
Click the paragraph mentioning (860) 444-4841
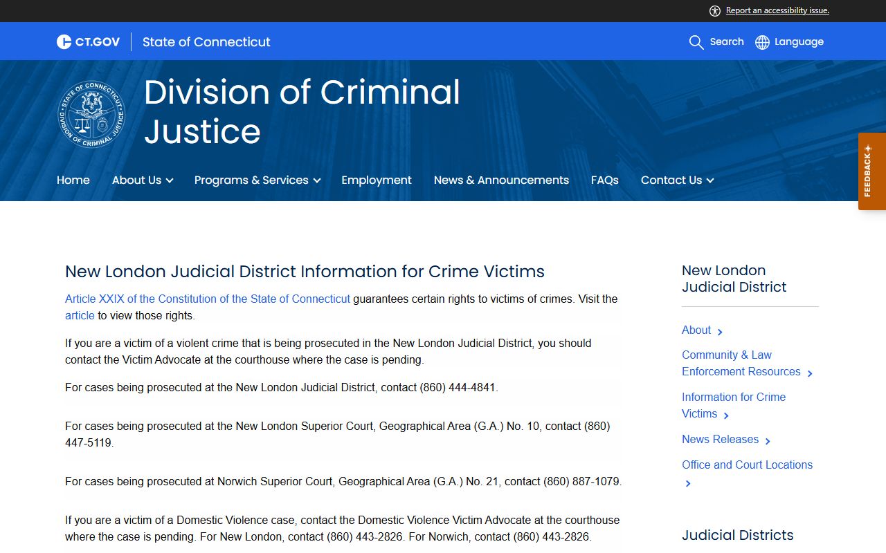tap(282, 388)
